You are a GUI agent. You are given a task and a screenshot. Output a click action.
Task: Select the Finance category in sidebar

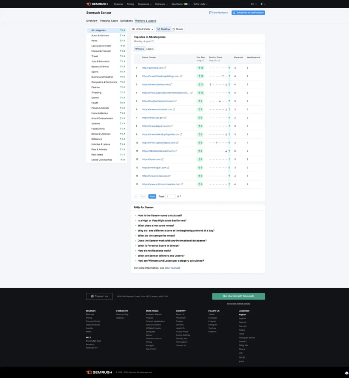(x=107, y=87)
